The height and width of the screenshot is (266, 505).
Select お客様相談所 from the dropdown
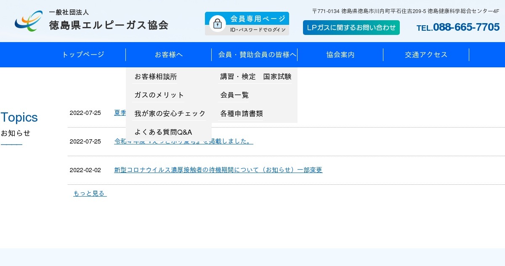tap(155, 77)
